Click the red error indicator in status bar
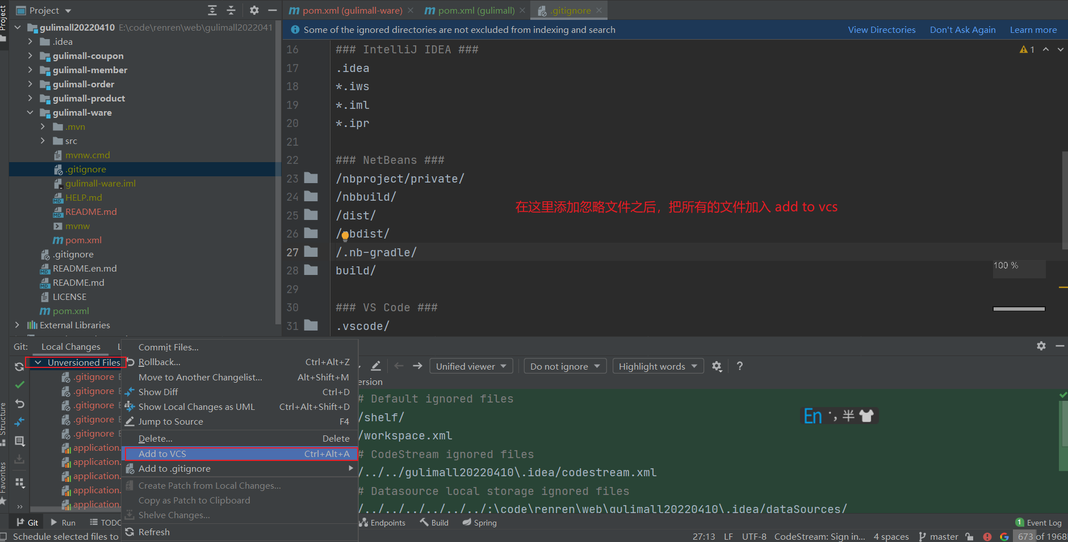1068x542 pixels. click(987, 536)
